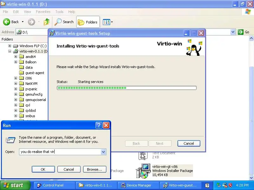This screenshot has width=254, height=190.
Task: Expand the Balloon folder node
Action: 16,62
